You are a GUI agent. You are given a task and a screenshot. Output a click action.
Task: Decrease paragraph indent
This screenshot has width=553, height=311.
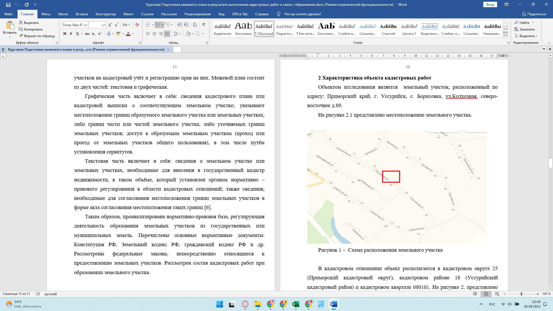(179, 25)
